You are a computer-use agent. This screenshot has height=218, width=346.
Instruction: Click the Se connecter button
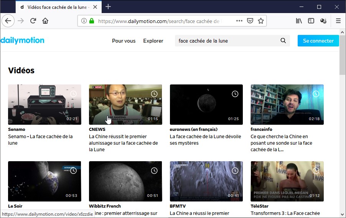pos(318,41)
